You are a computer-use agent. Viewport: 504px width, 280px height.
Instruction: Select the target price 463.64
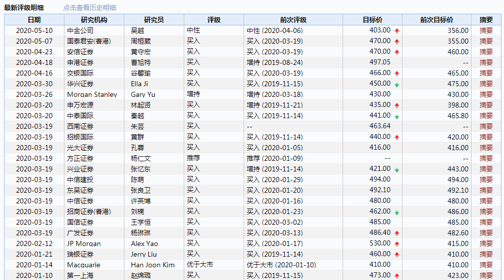[380, 126]
